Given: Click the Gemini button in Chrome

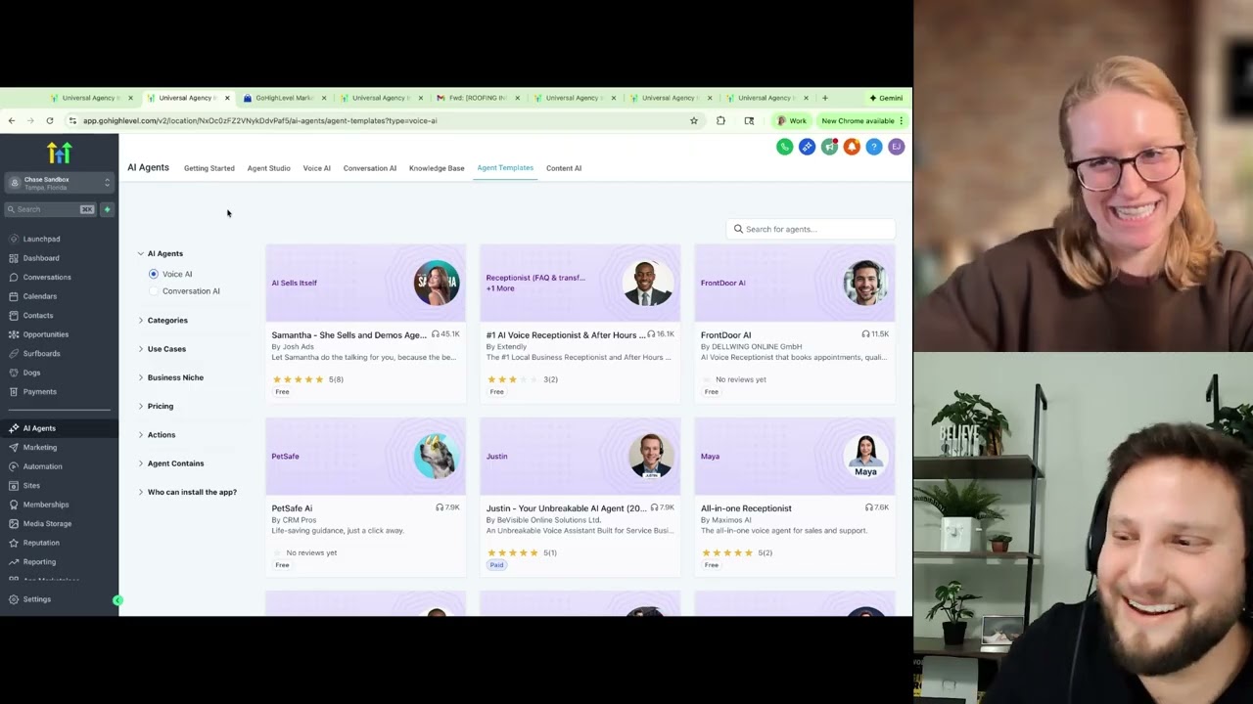Looking at the screenshot, I should point(886,98).
